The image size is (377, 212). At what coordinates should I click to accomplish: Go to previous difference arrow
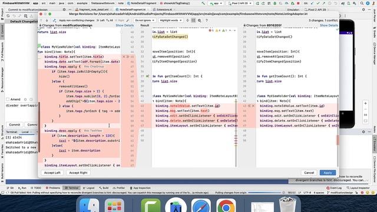(41, 21)
